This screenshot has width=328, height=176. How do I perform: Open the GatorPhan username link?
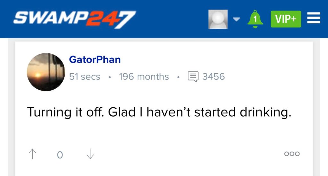click(x=95, y=60)
